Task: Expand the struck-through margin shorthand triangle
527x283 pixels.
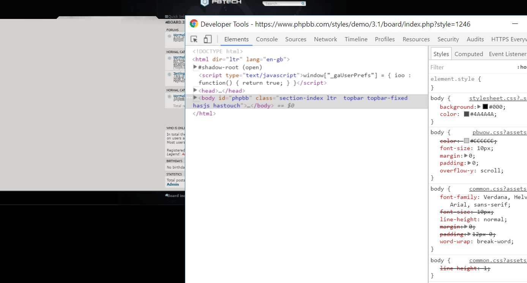Action: click(466, 227)
